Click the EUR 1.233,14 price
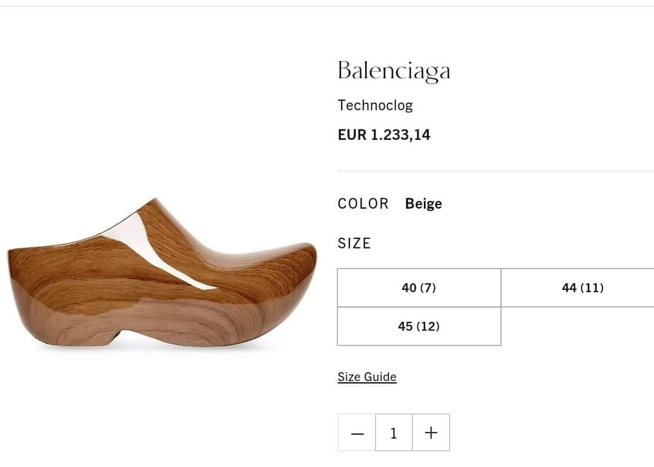654x467 pixels. point(384,135)
